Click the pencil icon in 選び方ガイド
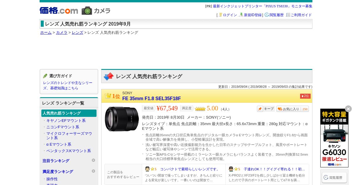The height and width of the screenshot is (185, 352). 45,76
